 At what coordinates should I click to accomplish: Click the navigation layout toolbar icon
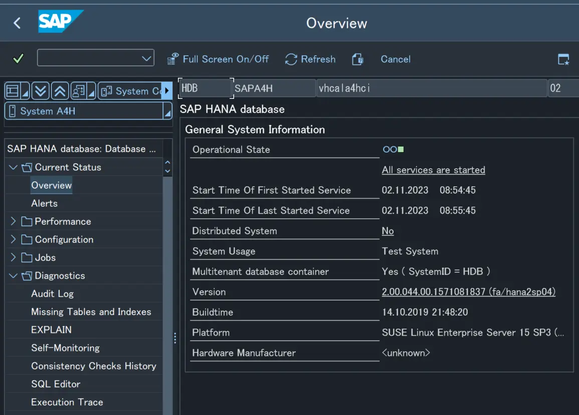(x=13, y=91)
